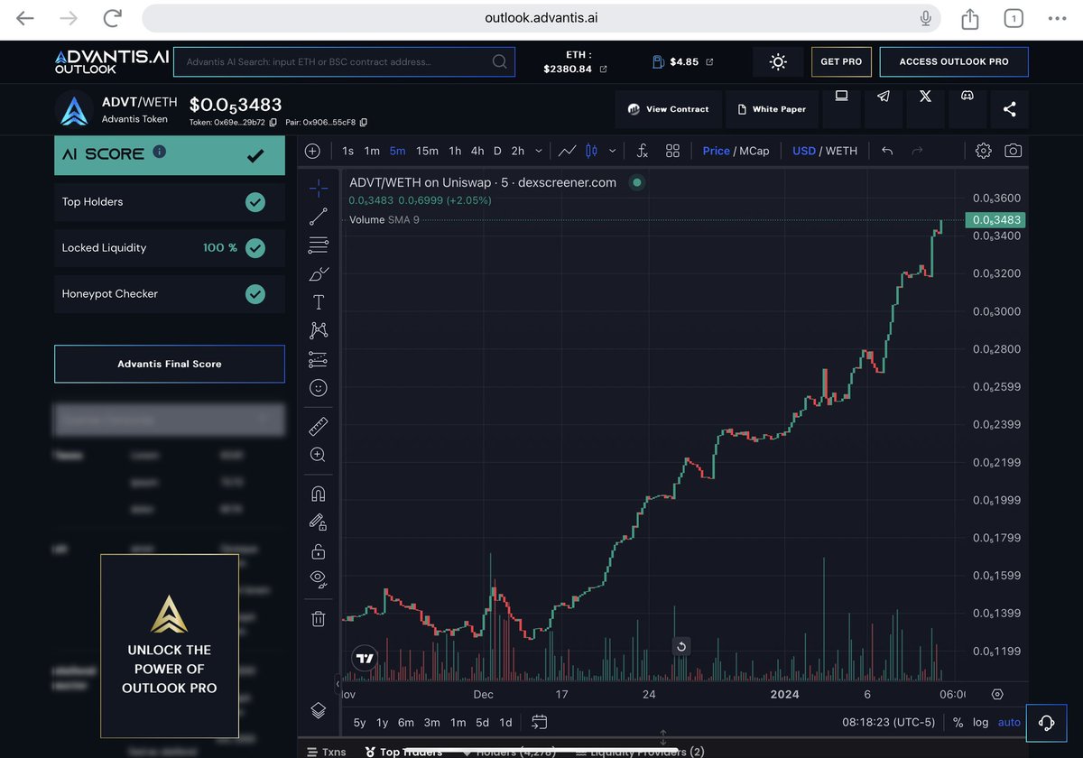Take a chart snapshot with the camera
The width and height of the screenshot is (1083, 758).
(1014, 151)
